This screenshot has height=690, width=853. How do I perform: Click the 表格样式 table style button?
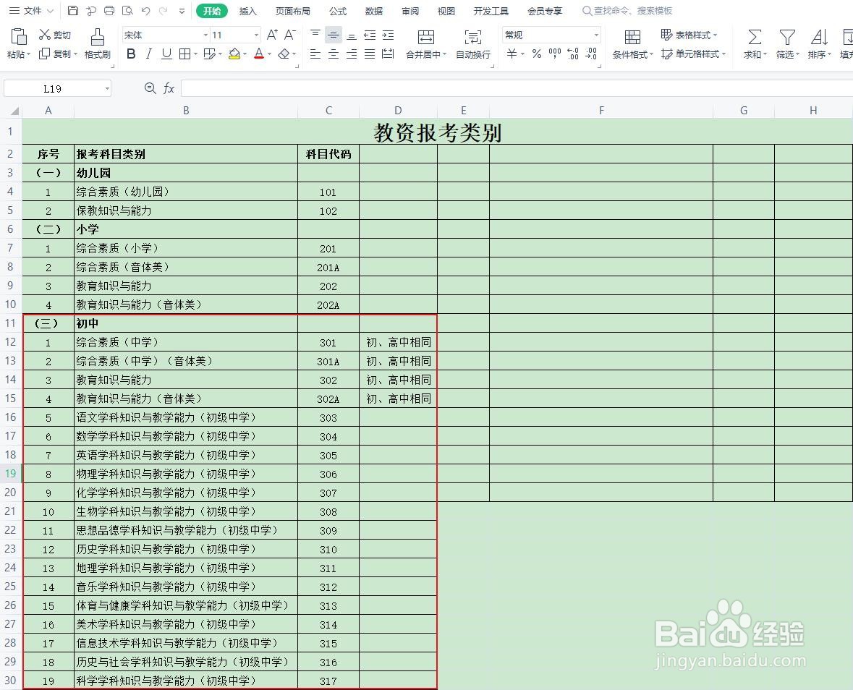click(689, 34)
